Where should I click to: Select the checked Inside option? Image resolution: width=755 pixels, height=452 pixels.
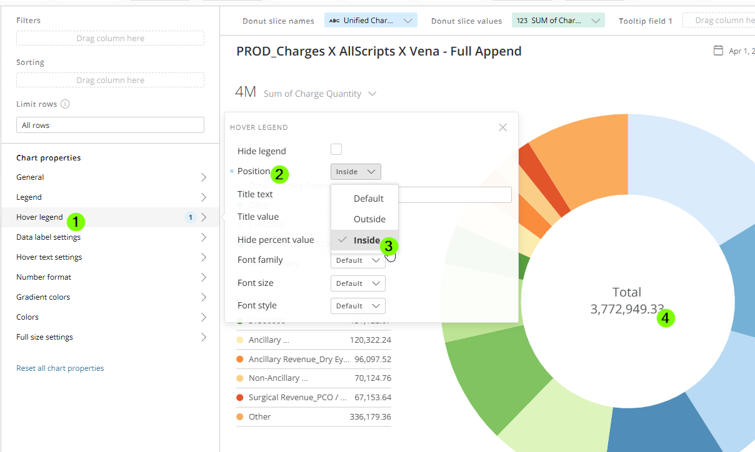[x=365, y=240]
